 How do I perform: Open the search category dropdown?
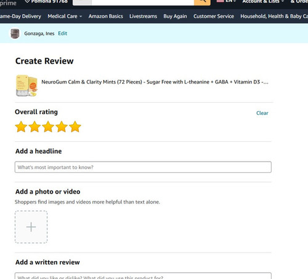82,2
